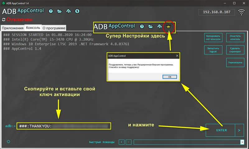Image resolution: width=249 pixels, height=149 pixels.
Task: Click the arrow button next to ENTER
Action: tap(239, 130)
